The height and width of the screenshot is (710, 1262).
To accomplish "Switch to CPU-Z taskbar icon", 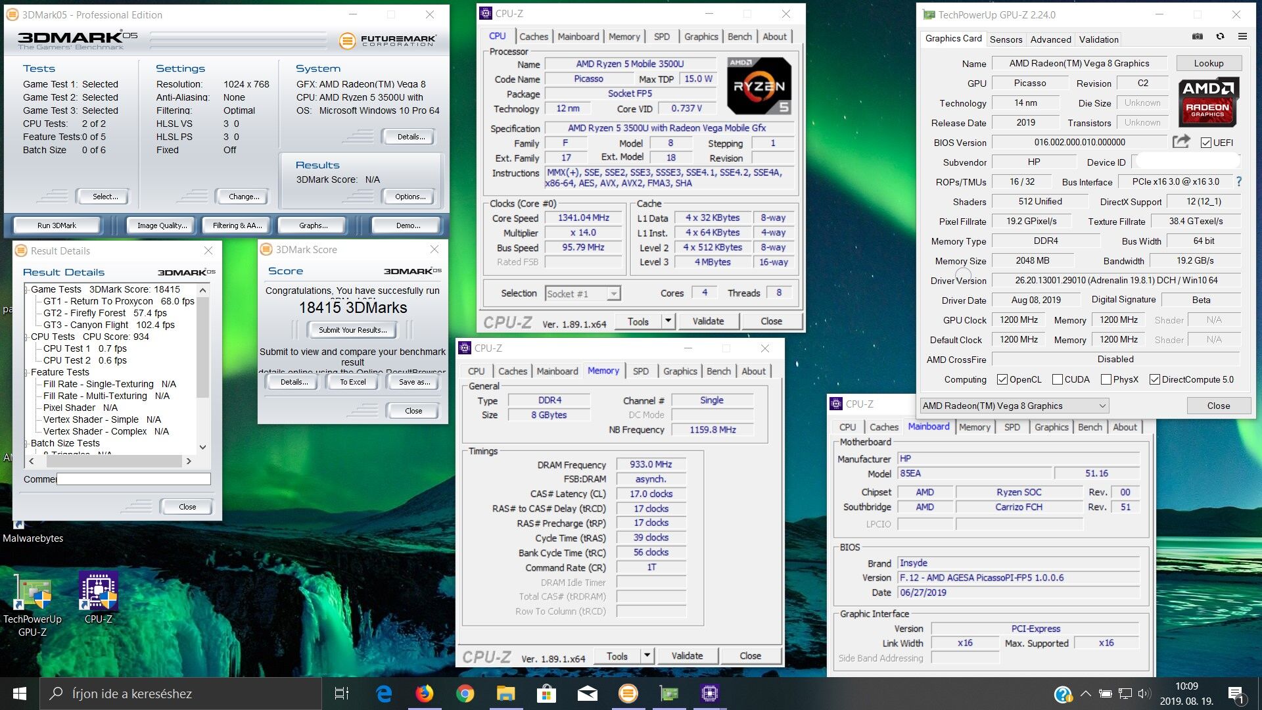I will 709,694.
